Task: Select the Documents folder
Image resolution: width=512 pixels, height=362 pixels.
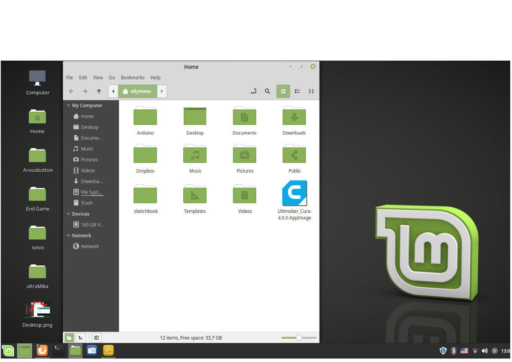Action: coord(244,116)
